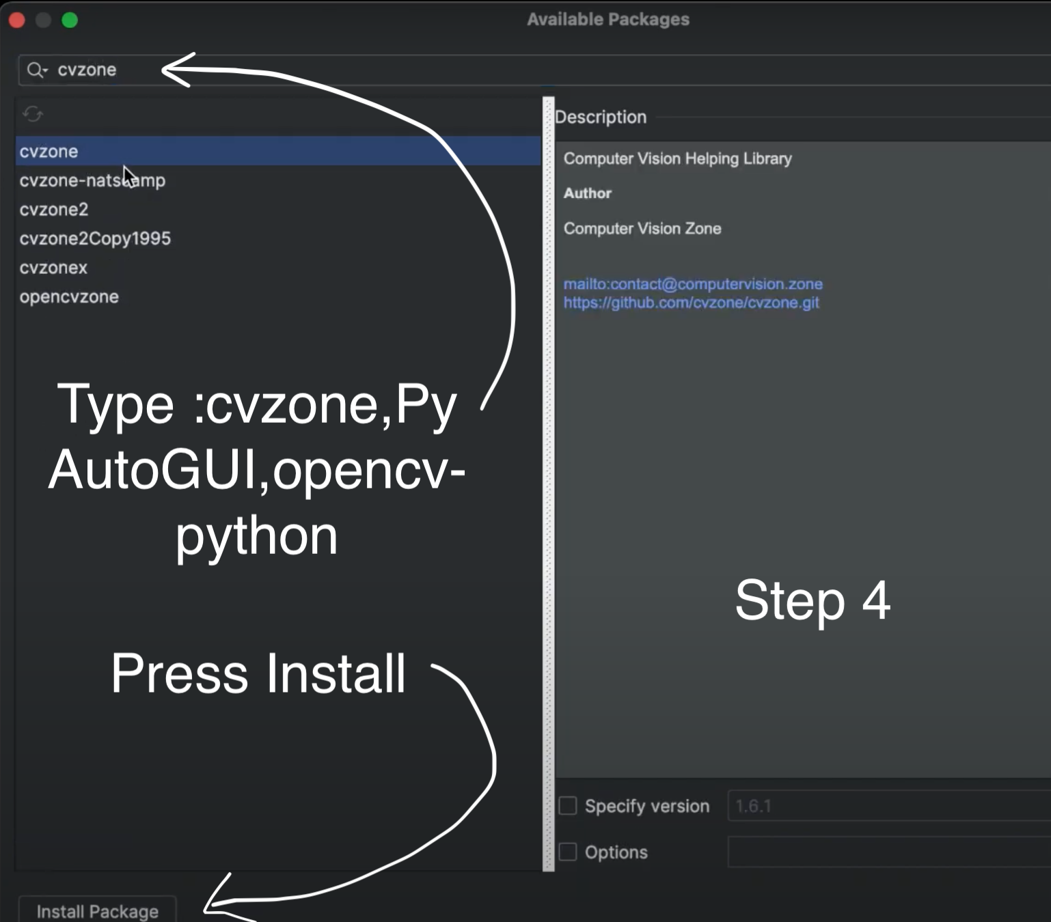
Task: Open the cvzone GitHub repository link
Action: pos(691,303)
